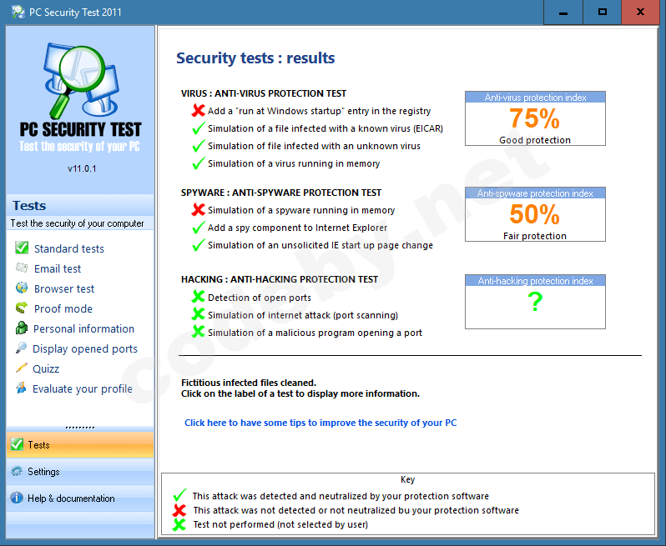Click green check beside IE start up page test
Image resolution: width=666 pixels, height=546 pixels.
click(199, 245)
